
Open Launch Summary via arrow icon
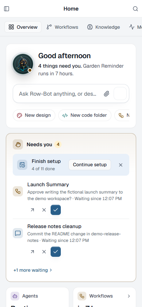(x=32, y=210)
